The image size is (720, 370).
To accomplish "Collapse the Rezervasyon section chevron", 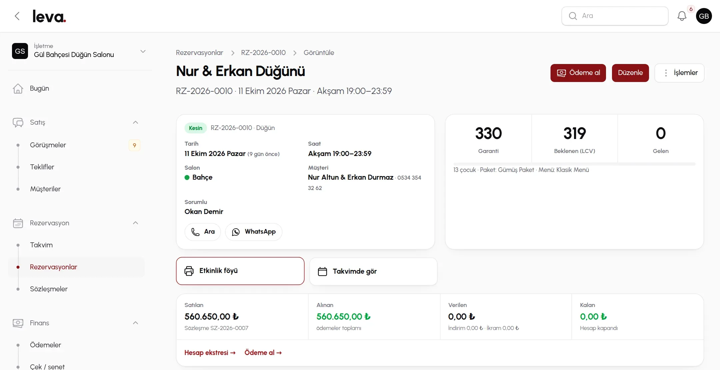I will [135, 223].
